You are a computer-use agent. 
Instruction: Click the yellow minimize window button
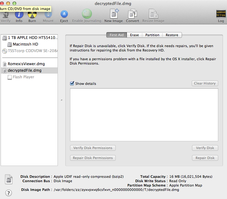click(8, 3)
